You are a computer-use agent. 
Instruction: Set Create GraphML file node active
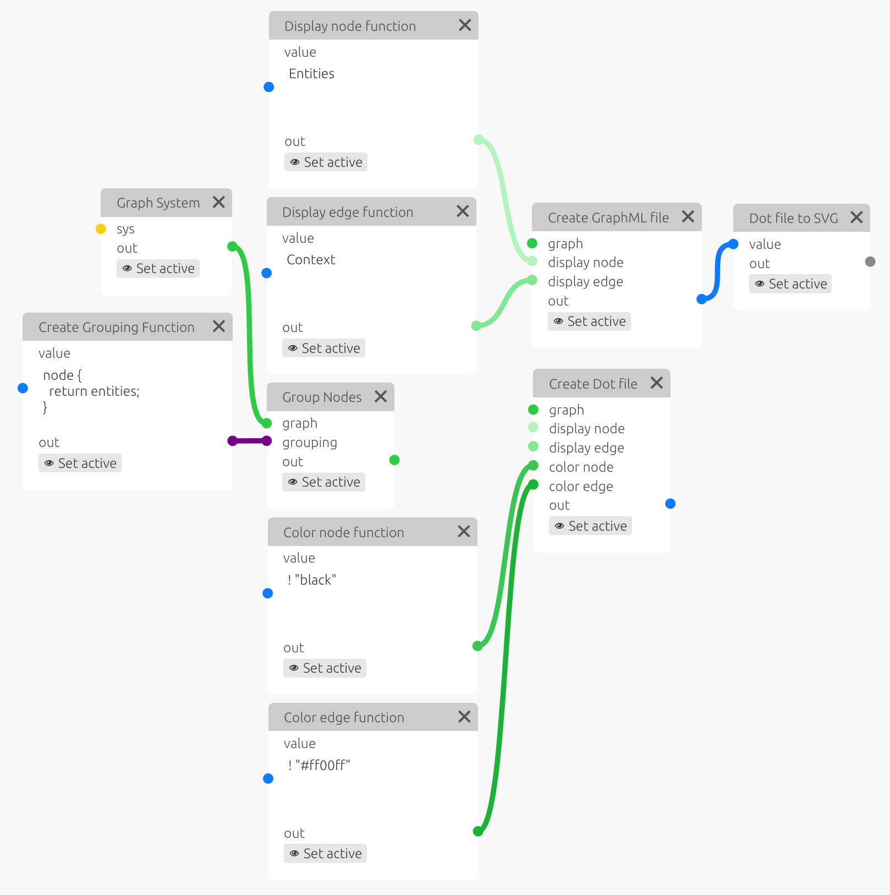pos(589,321)
